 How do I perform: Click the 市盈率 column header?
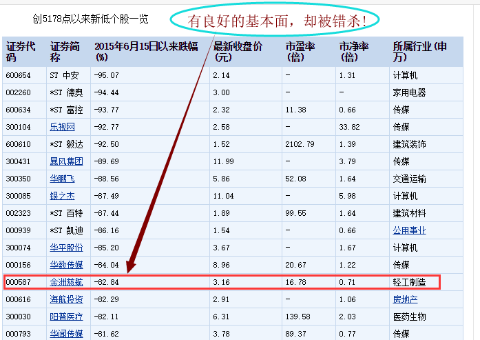tap(300, 52)
